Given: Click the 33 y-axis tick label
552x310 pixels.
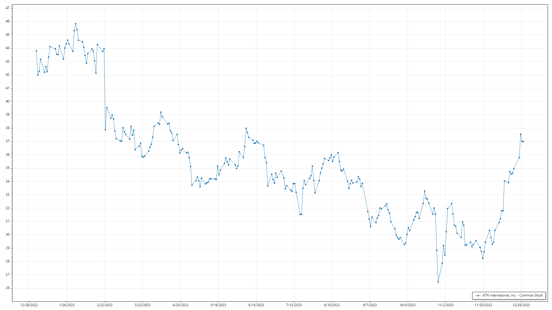Looking at the screenshot, I should (x=7, y=195).
